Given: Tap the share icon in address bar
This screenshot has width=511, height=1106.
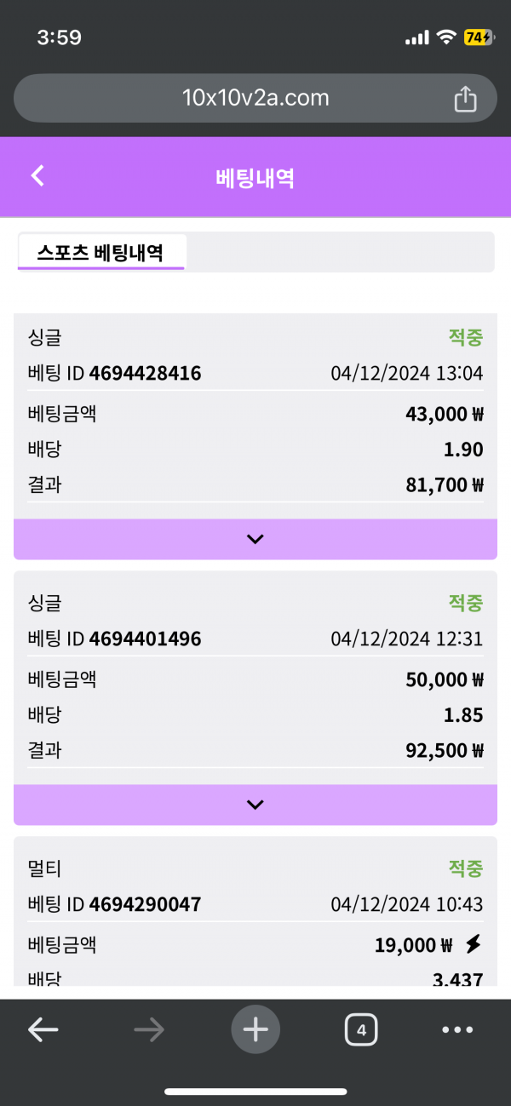Looking at the screenshot, I should coord(465,99).
